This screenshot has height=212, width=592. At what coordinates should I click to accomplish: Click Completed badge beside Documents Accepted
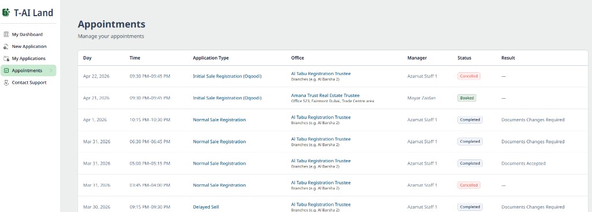coord(470,163)
